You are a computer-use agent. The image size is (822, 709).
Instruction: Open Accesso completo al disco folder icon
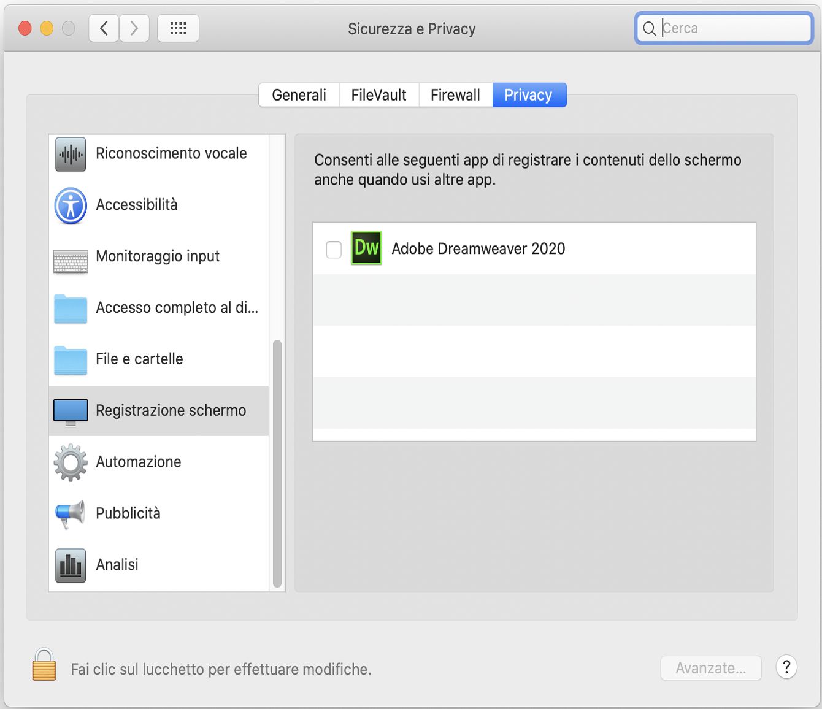pyautogui.click(x=70, y=309)
